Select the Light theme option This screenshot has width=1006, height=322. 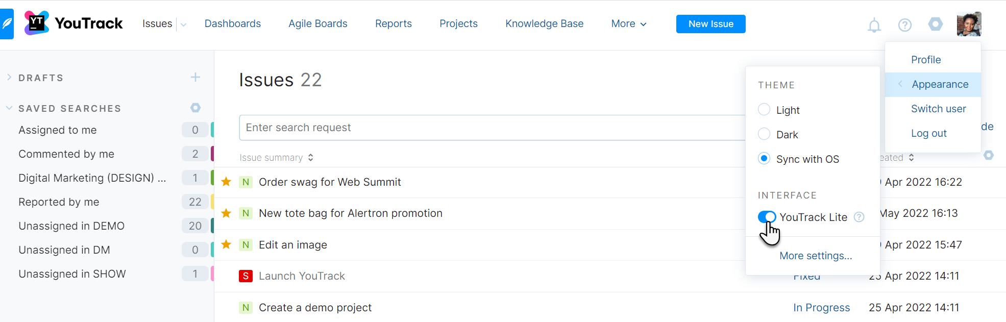(764, 110)
